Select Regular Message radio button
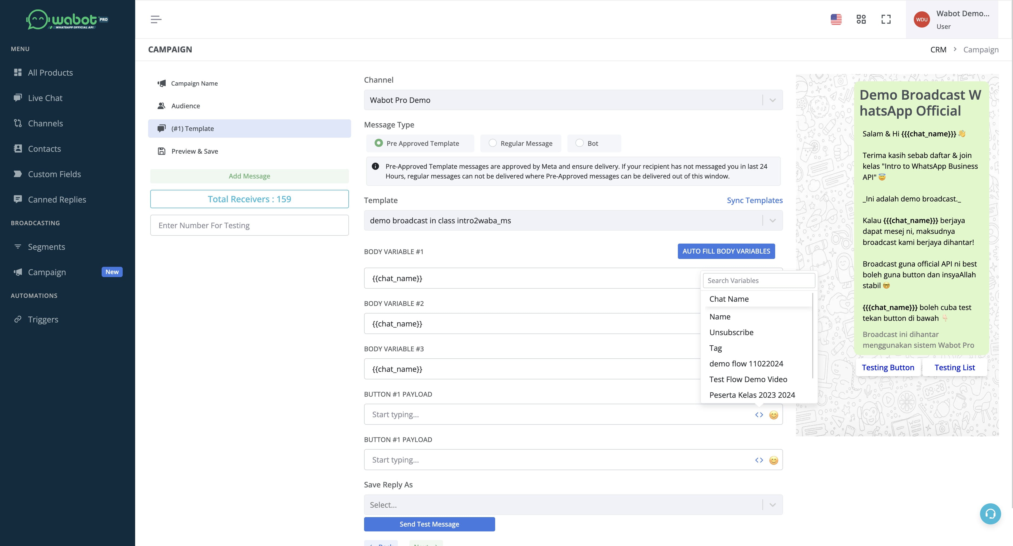This screenshot has height=546, width=1013. (491, 143)
